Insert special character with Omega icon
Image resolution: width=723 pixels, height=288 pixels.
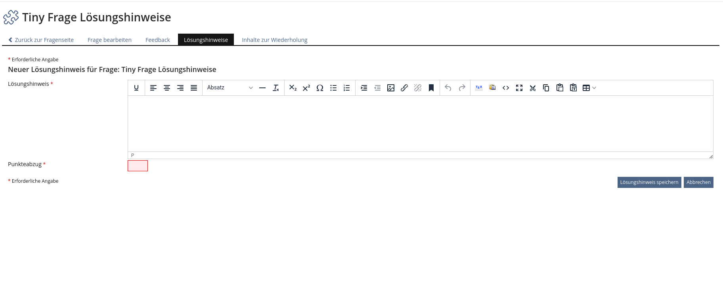click(x=320, y=88)
